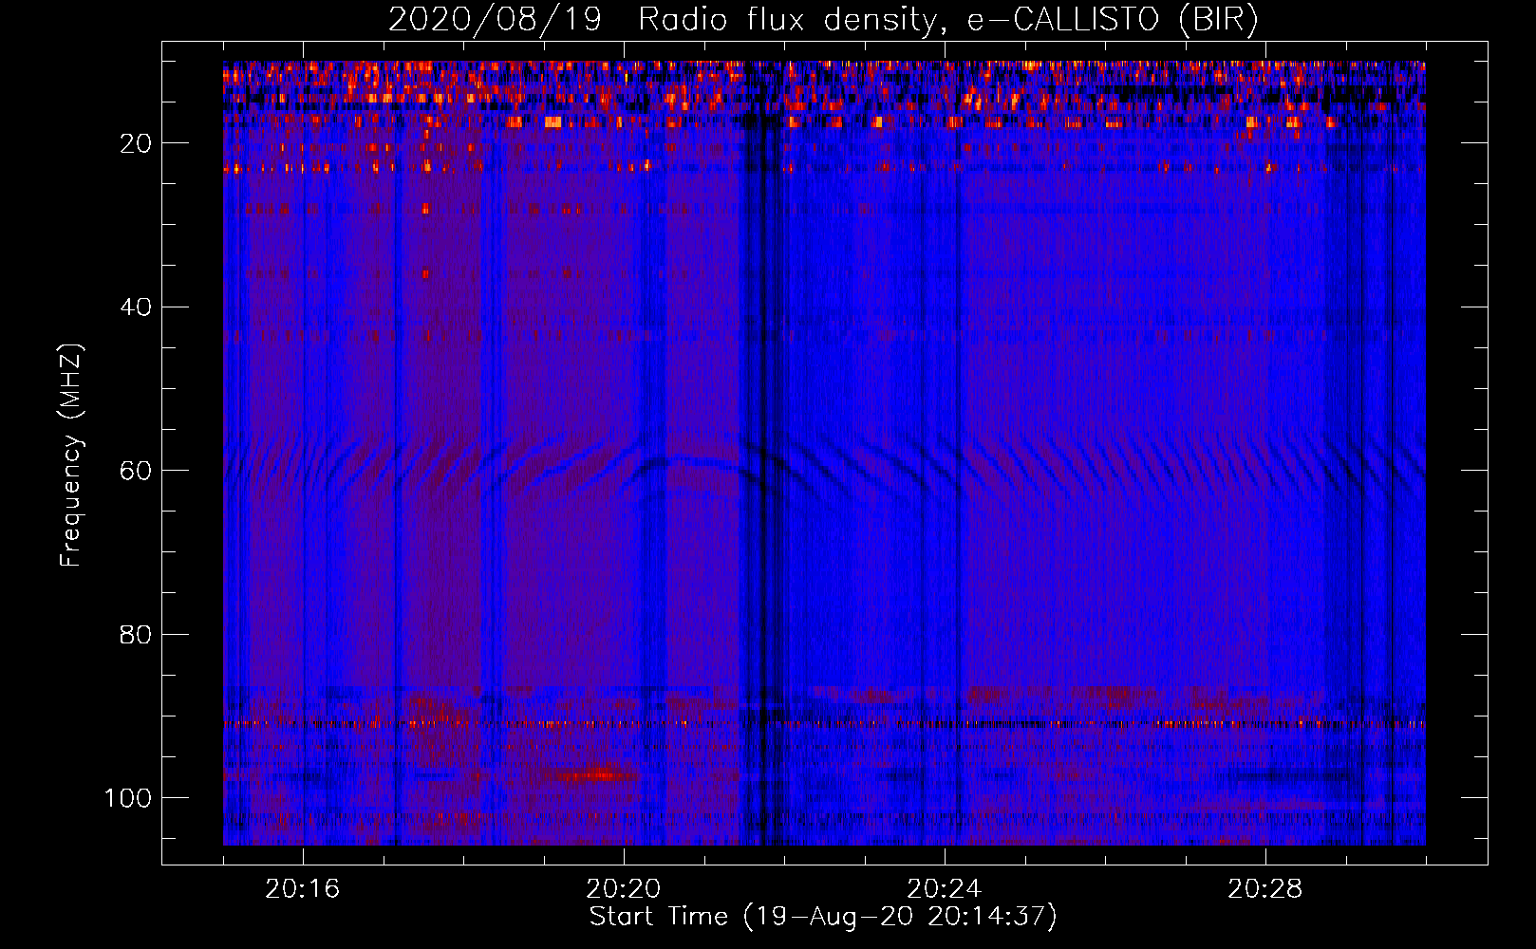Image resolution: width=1536 pixels, height=949 pixels.
Task: Click the 20:24 time tick label
Action: (945, 888)
